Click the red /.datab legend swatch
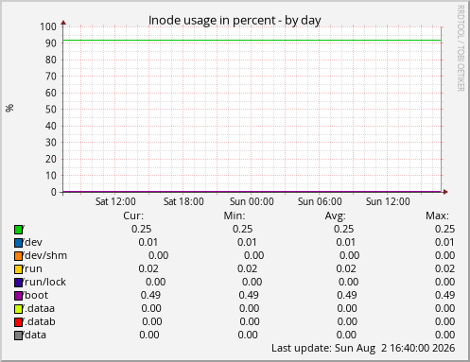Screen dimensions: 470x362 point(18,322)
